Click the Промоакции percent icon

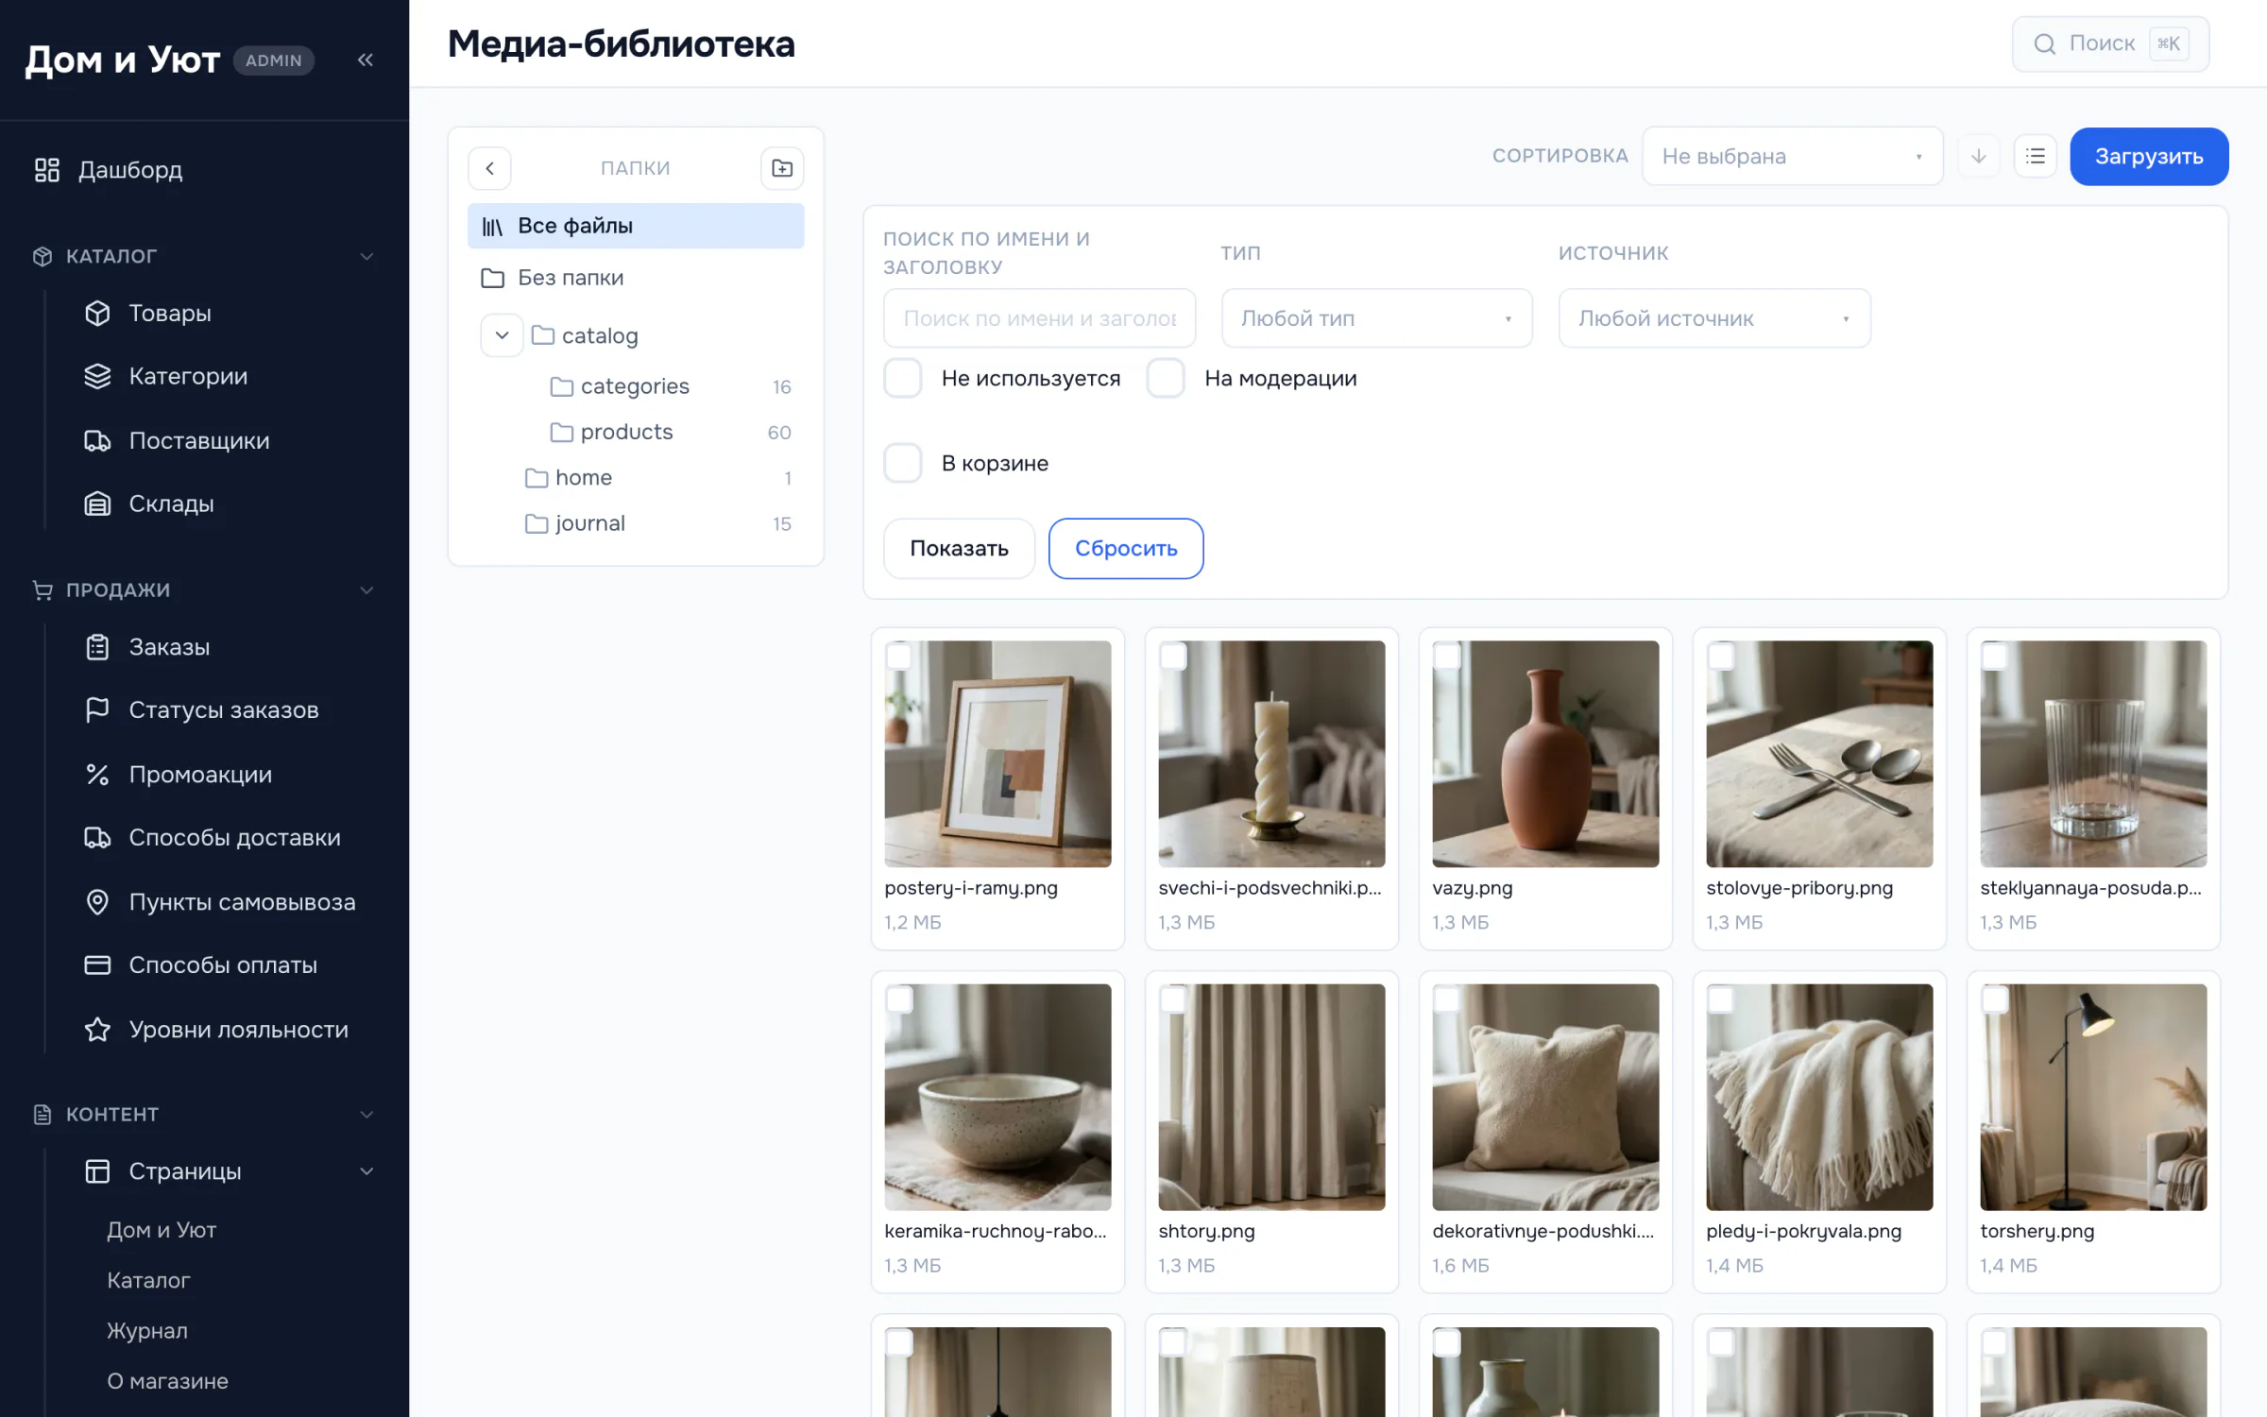pos(97,775)
